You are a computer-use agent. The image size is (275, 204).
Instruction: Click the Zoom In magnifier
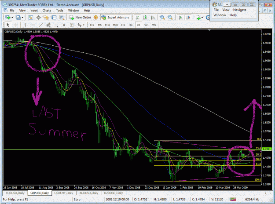(162, 17)
